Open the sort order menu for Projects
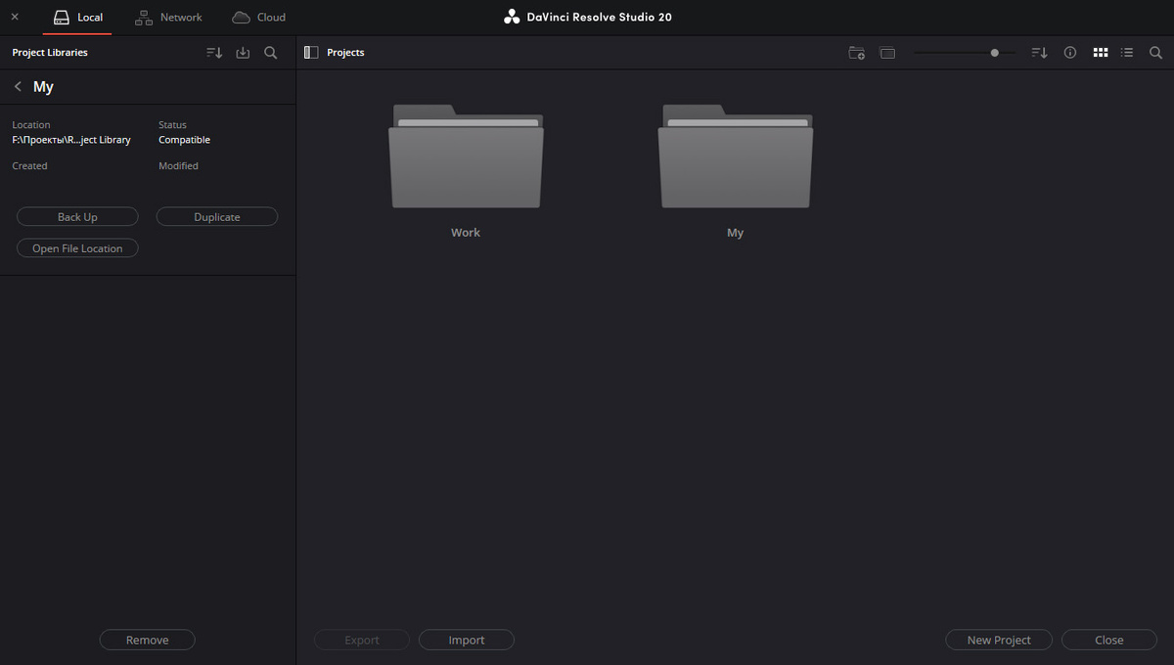Viewport: 1174px width, 665px height. (1039, 53)
